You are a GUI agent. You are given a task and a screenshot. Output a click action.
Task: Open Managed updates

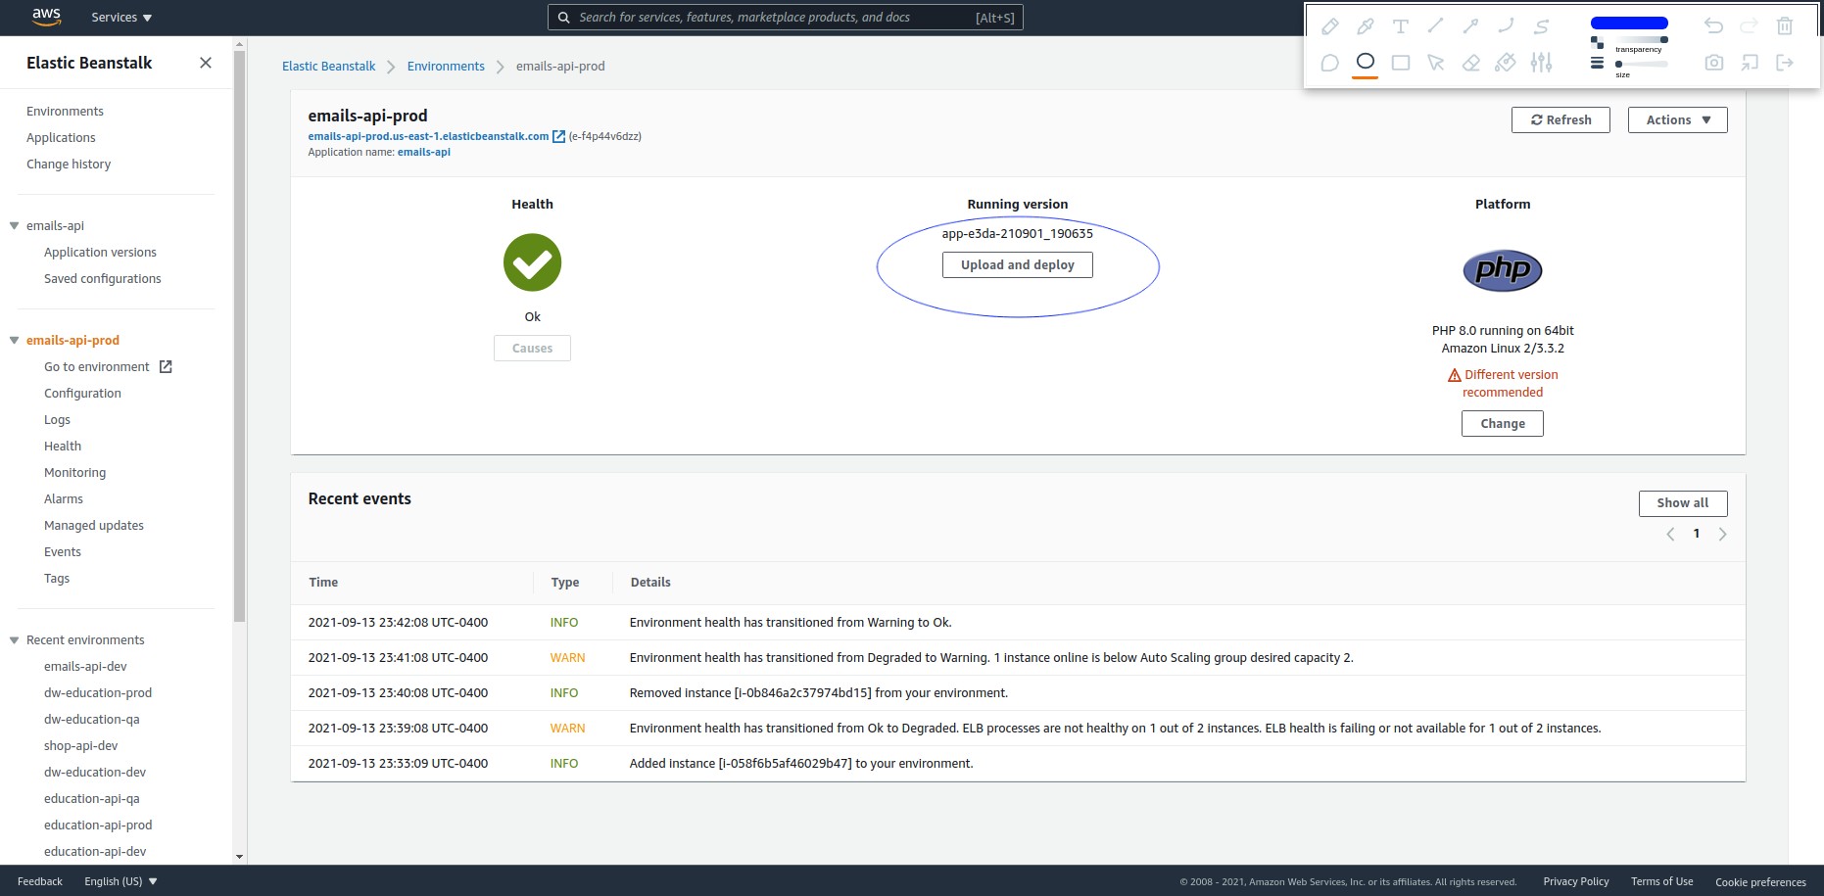click(94, 526)
